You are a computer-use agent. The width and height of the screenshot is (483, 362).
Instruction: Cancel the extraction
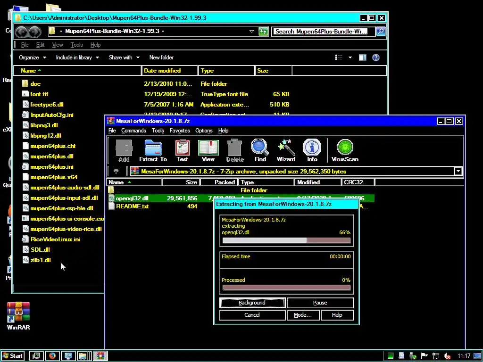[x=252, y=315]
